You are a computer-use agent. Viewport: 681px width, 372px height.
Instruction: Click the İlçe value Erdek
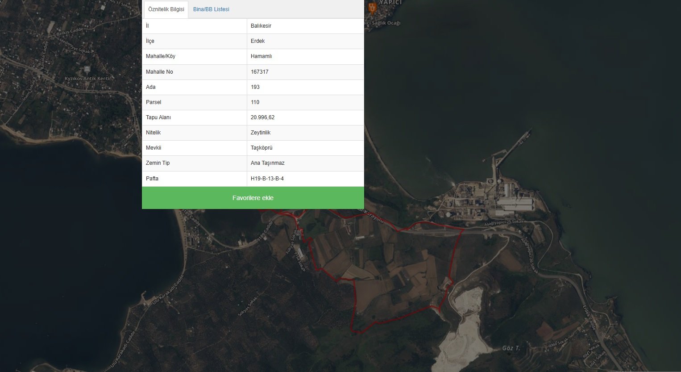click(x=257, y=41)
